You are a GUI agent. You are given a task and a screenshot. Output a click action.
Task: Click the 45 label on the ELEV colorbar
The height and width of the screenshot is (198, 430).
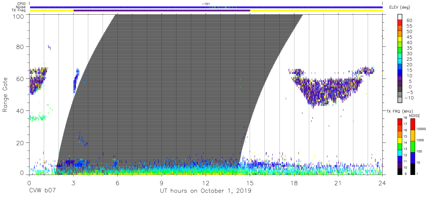[x=409, y=37]
